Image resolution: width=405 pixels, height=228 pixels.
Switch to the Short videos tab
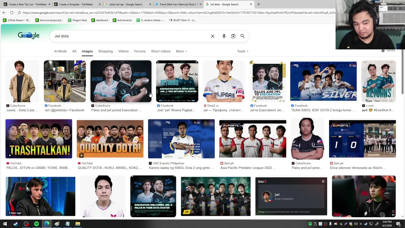[161, 51]
